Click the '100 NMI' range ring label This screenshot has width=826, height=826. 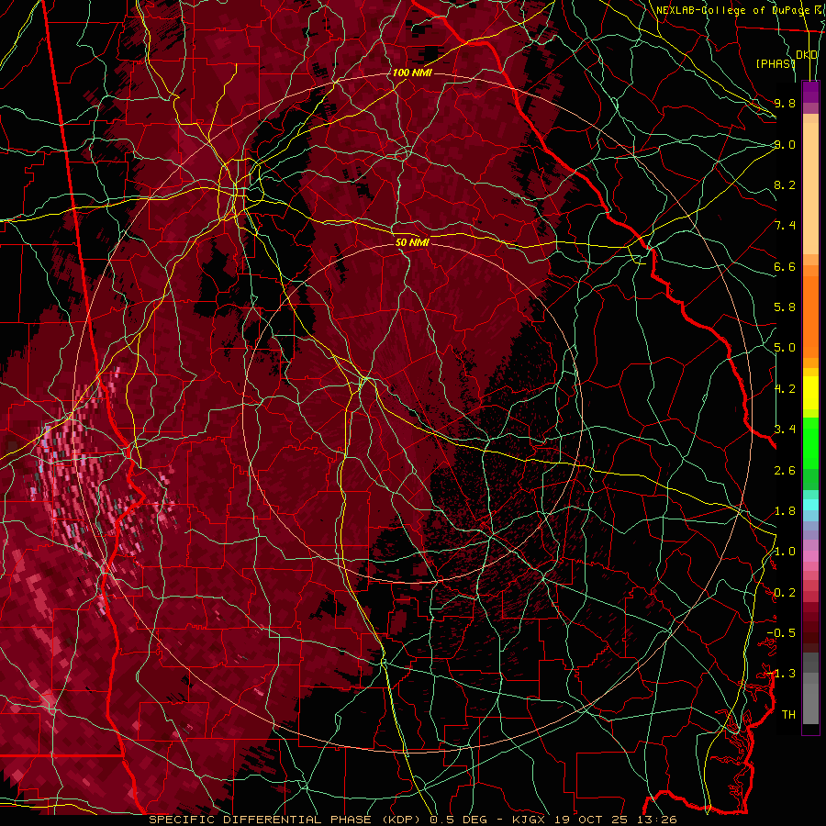coord(412,73)
